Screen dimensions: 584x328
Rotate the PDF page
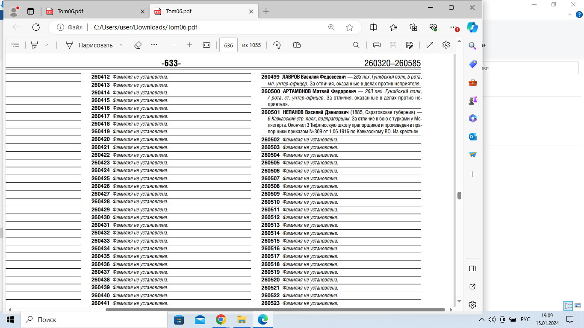click(x=277, y=45)
